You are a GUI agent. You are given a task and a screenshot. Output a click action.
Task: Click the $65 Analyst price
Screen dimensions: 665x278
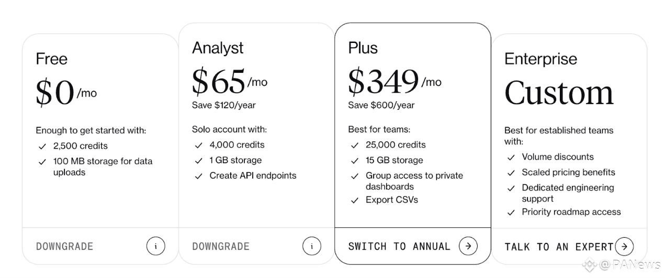219,82
